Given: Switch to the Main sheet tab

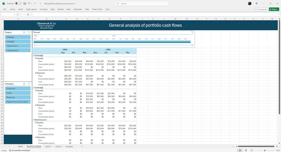Looking at the screenshot, I should point(20,146).
